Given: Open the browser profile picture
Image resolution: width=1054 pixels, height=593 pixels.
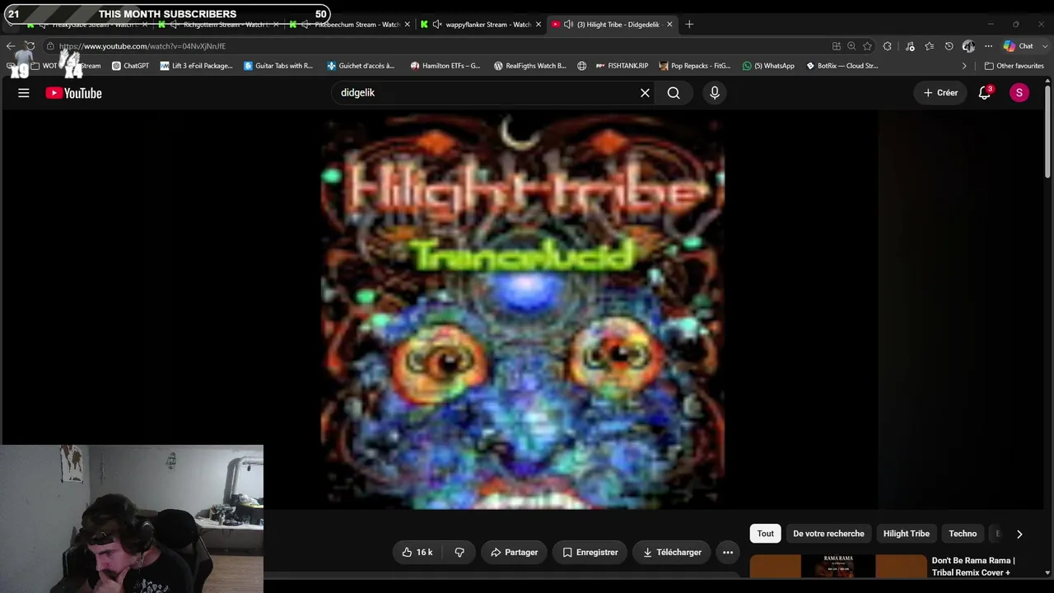Looking at the screenshot, I should click(968, 46).
